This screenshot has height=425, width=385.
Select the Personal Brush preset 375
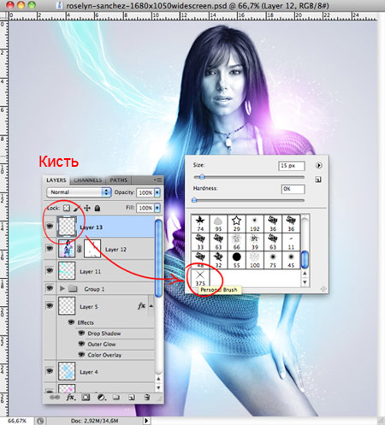coord(200,278)
